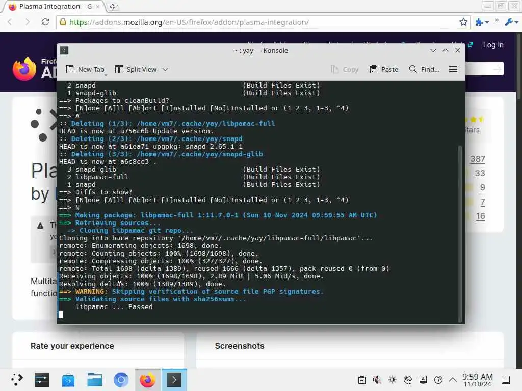Click the Konsole window title text
The width and height of the screenshot is (522, 391).
coord(260,50)
